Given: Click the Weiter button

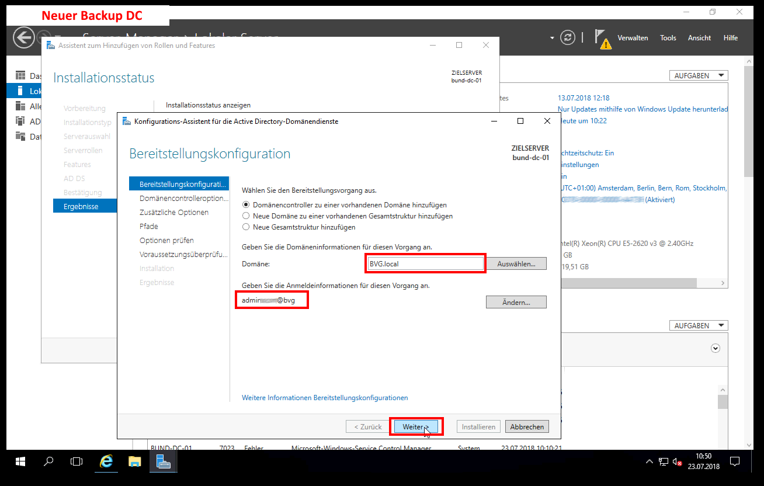Looking at the screenshot, I should point(415,427).
